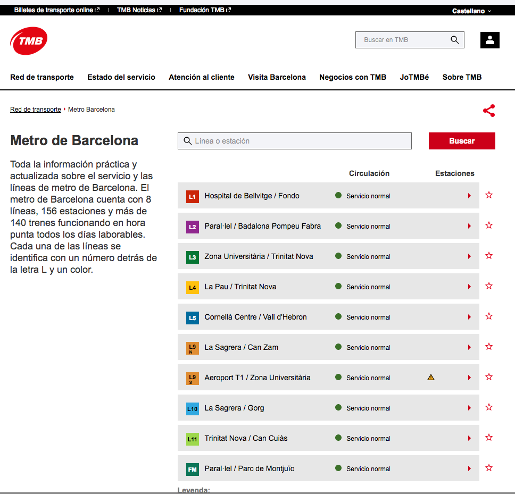Click Servicio normal status on L5 row

368,317
